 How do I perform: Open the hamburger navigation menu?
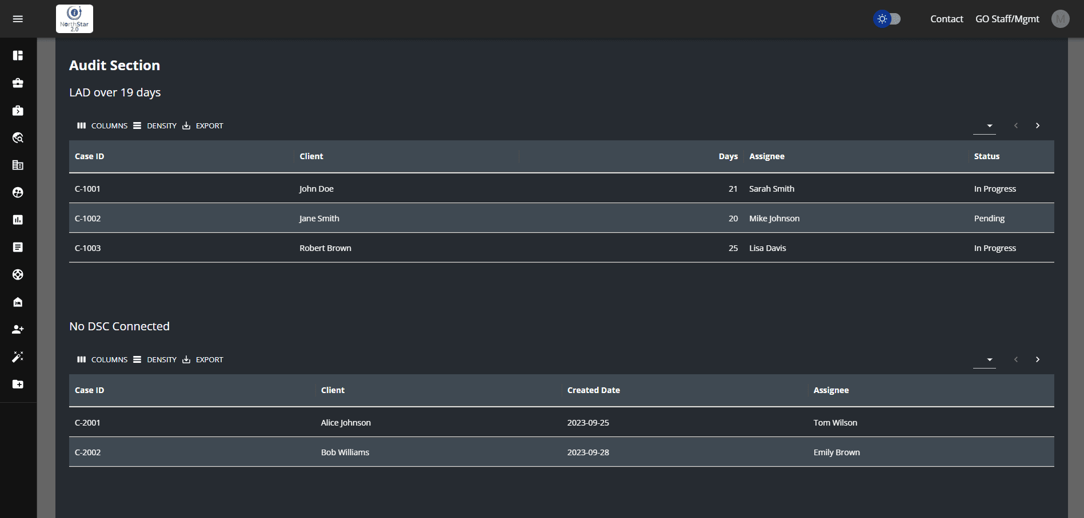coord(18,19)
